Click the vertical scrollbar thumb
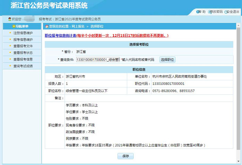Screen dimensions: 242x165 click(239, 89)
